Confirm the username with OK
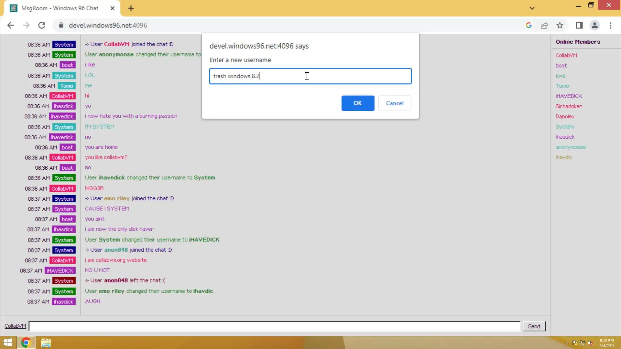Viewport: 621px width, 349px height. click(357, 103)
